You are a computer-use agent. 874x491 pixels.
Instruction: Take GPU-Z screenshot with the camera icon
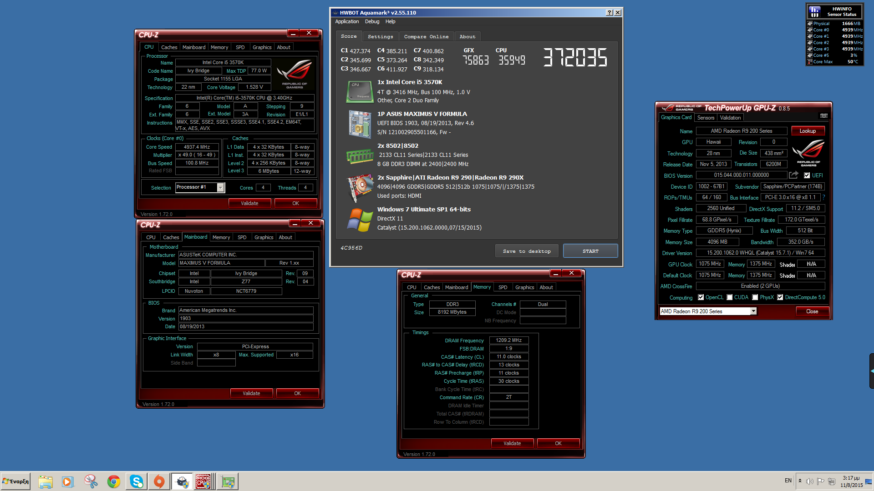(823, 116)
